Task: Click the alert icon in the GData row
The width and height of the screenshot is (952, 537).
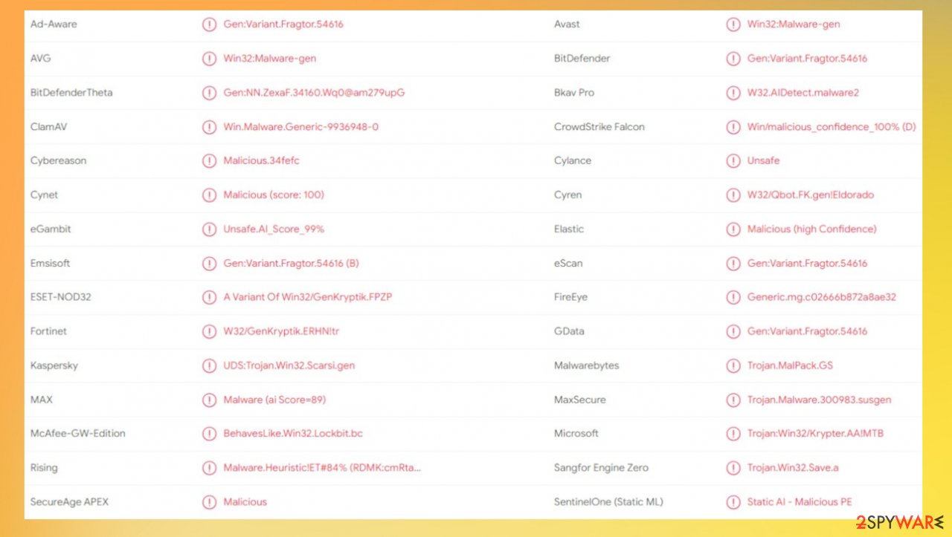Action: (x=733, y=331)
